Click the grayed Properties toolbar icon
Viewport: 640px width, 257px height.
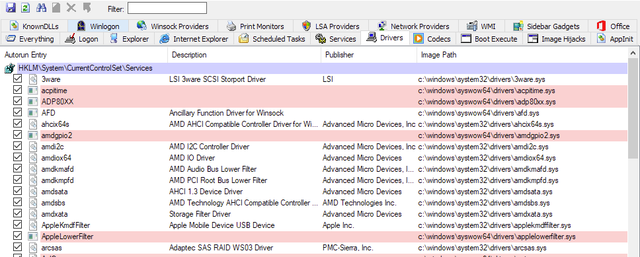pyautogui.click(x=56, y=7)
